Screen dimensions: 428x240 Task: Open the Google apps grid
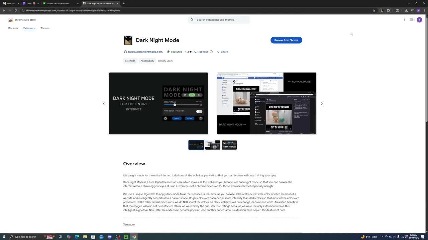[411, 20]
